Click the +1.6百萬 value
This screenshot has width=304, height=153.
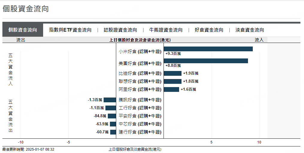(x=188, y=89)
